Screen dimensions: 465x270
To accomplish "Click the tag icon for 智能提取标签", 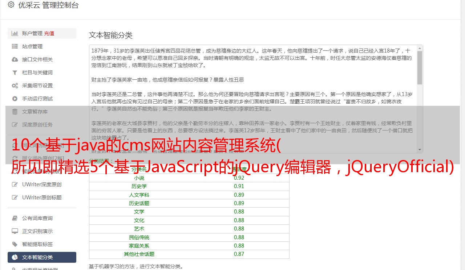I will (15, 244).
